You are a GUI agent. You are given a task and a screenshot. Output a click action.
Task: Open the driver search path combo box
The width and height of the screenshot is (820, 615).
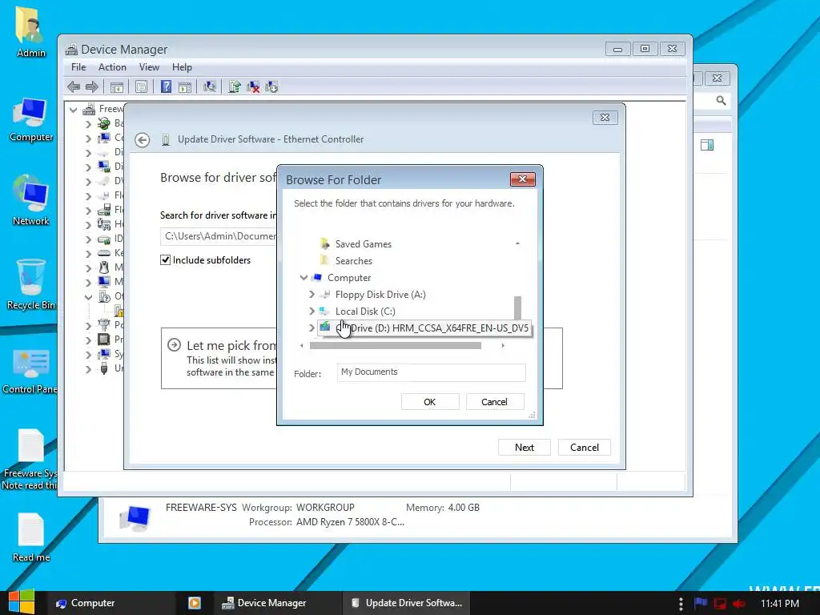(219, 236)
